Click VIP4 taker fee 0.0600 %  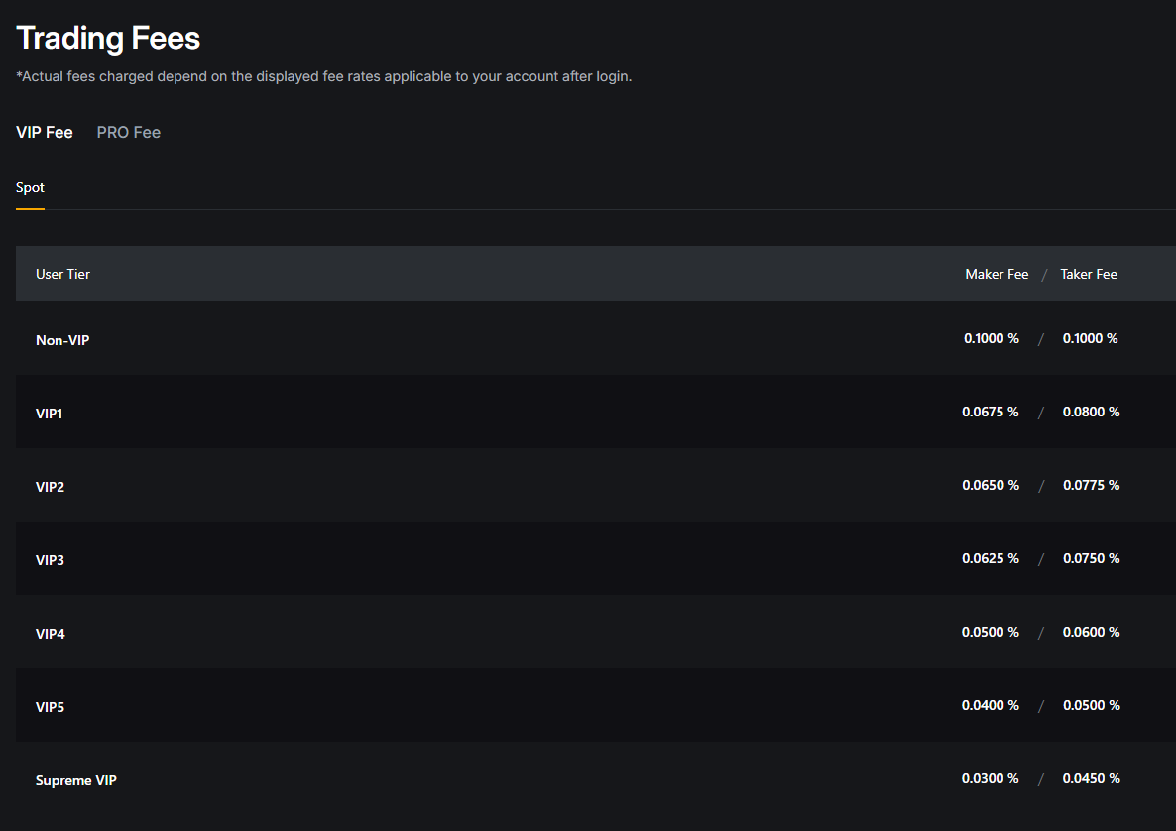tap(1091, 632)
